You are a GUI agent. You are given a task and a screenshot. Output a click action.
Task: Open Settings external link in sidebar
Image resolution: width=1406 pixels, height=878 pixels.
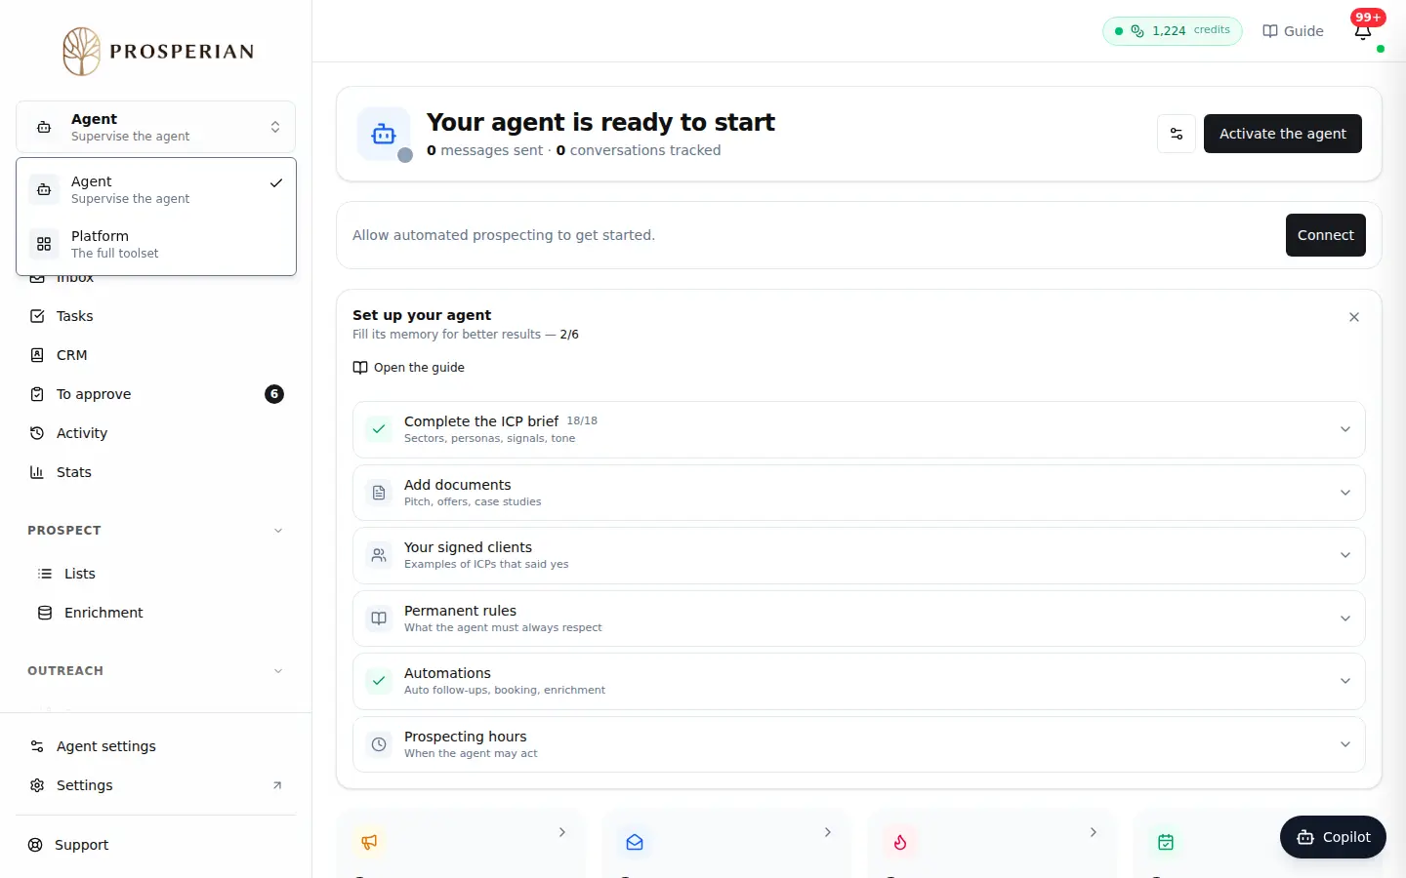[156, 785]
